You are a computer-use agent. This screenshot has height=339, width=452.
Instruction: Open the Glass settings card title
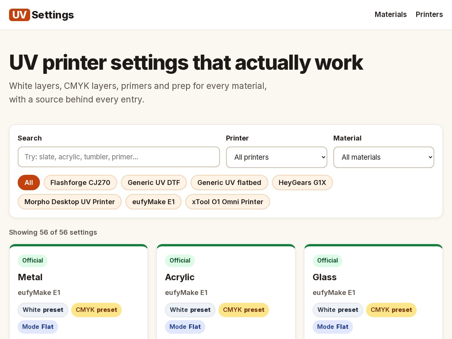pos(324,277)
